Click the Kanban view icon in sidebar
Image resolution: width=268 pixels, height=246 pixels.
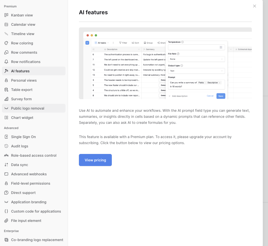pyautogui.click(x=6, y=15)
